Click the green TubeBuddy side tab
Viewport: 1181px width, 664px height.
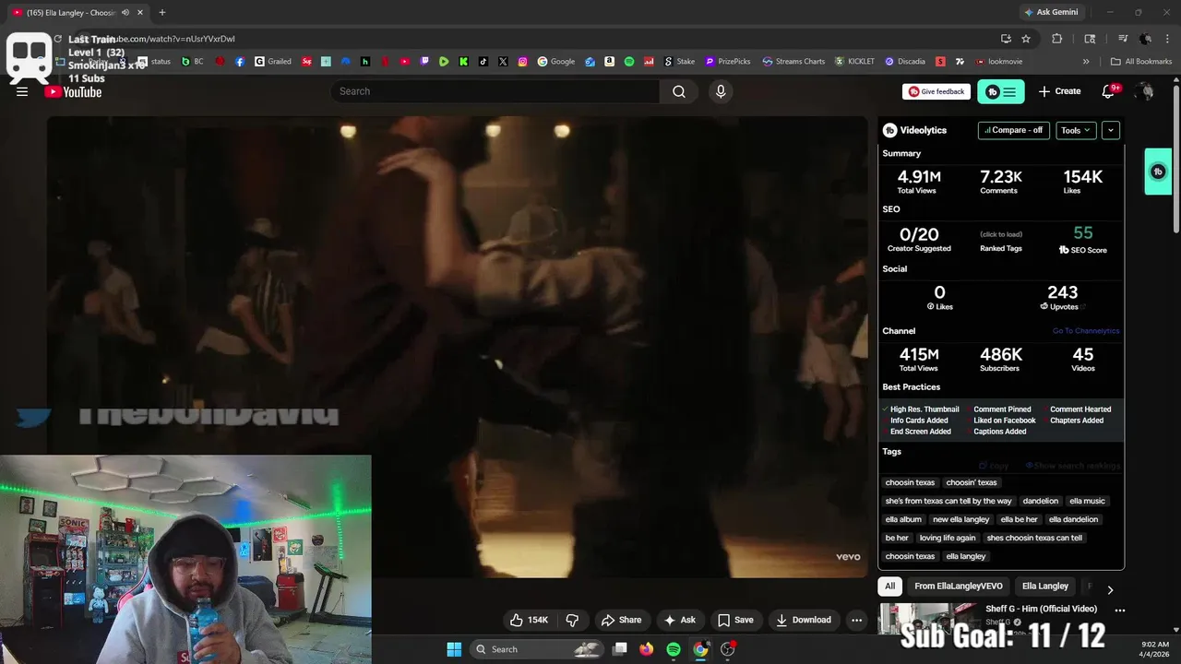click(1158, 172)
